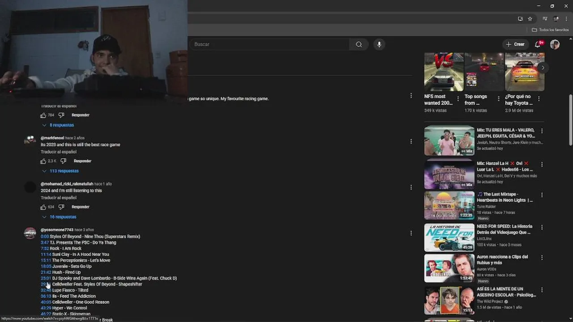Jump to timestamp 43:29 Hyper - We Control
Image resolution: width=573 pixels, height=322 pixels.
[46, 308]
